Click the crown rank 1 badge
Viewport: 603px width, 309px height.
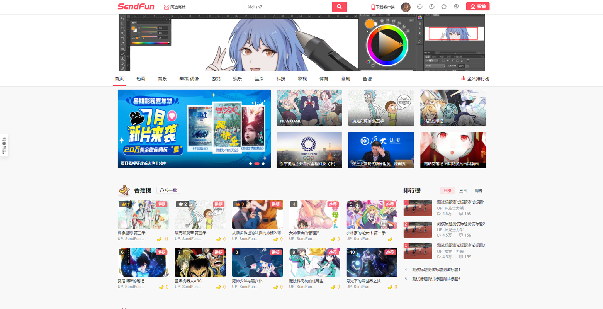(x=125, y=204)
